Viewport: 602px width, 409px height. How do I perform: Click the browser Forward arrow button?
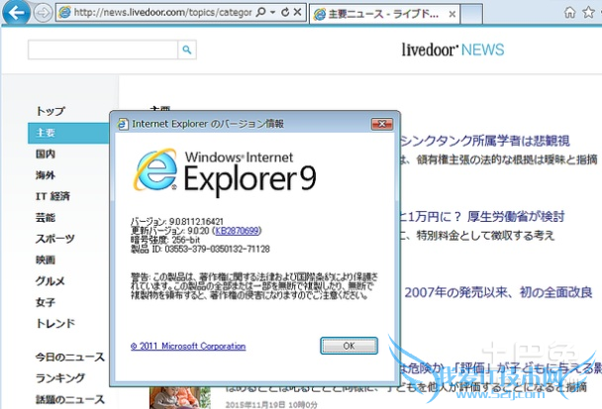[x=43, y=13]
